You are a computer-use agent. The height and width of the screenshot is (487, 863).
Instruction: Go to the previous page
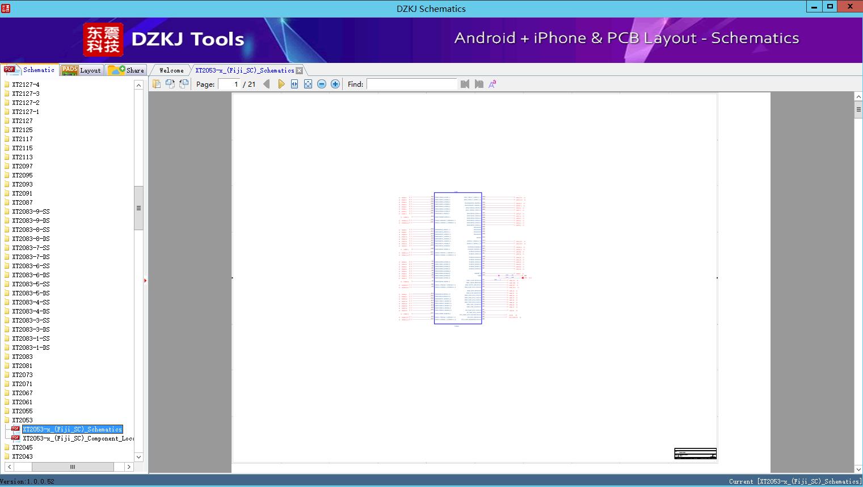(x=267, y=84)
